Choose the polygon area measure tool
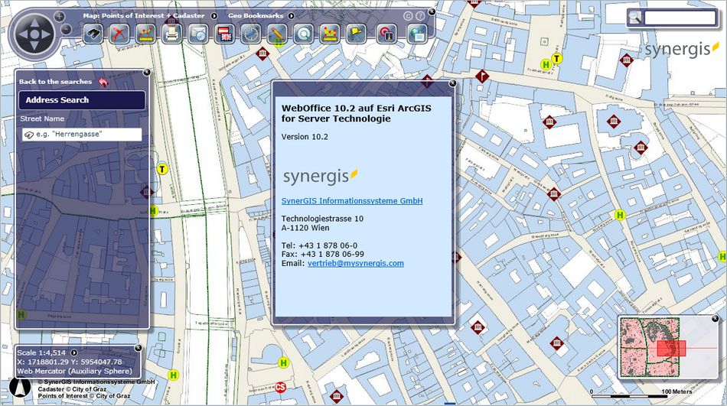The height and width of the screenshot is (406, 727). click(330, 34)
